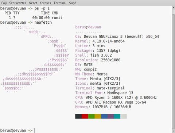The width and height of the screenshot is (175, 133).
Task: Click the 'neofetch' command text
Action: tap(43, 23)
